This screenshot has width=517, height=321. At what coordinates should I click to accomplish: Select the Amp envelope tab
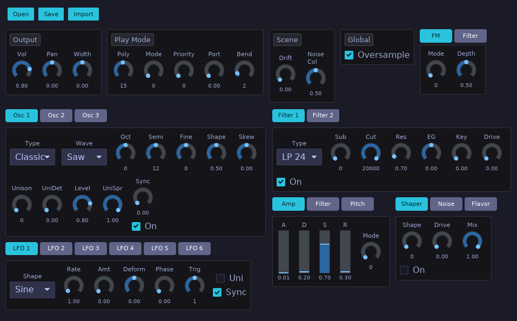click(288, 204)
